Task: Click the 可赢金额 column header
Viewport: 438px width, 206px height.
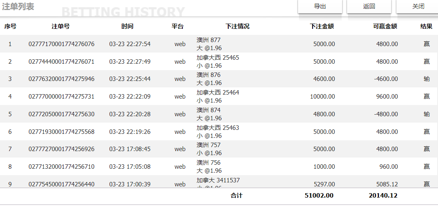Action: pyautogui.click(x=385, y=26)
